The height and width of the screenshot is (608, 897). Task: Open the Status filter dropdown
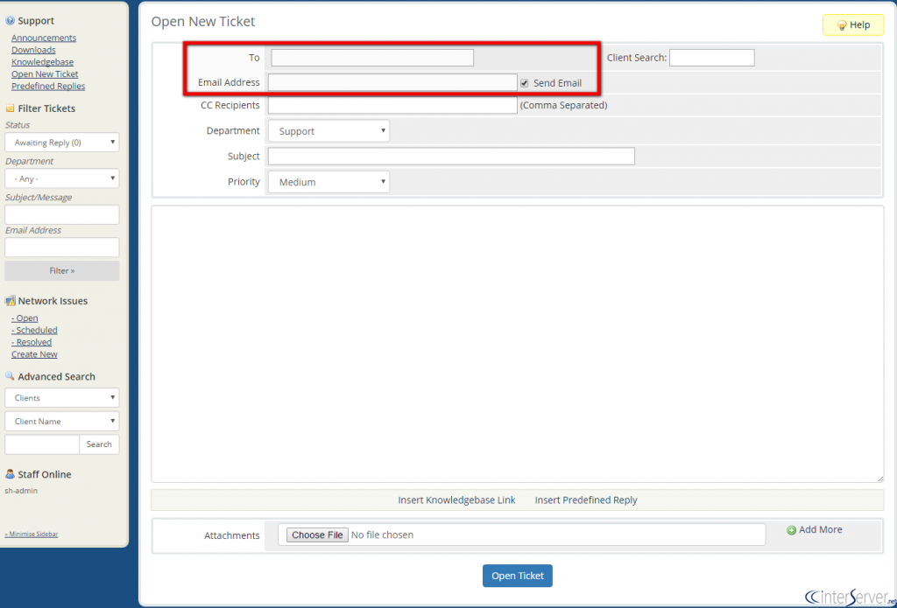point(62,143)
